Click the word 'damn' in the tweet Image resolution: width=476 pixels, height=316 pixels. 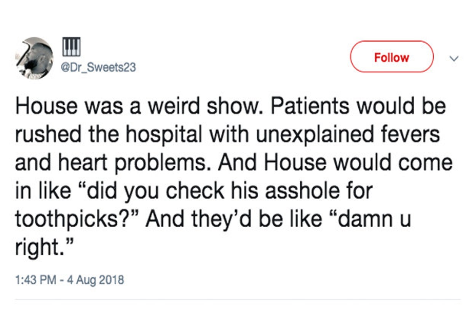click(363, 219)
